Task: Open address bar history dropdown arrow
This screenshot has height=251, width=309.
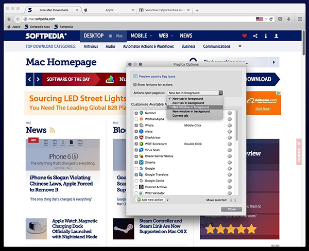Action: coord(266,19)
